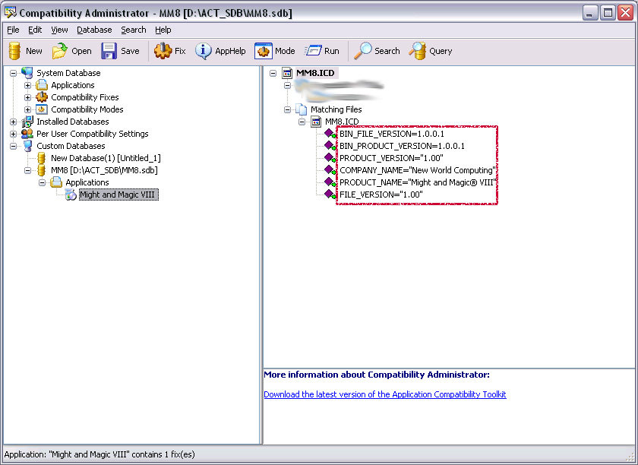
Task: Collapse the MM8 [D:\ACT_SDB\MM8.sdb] node
Action: point(27,170)
